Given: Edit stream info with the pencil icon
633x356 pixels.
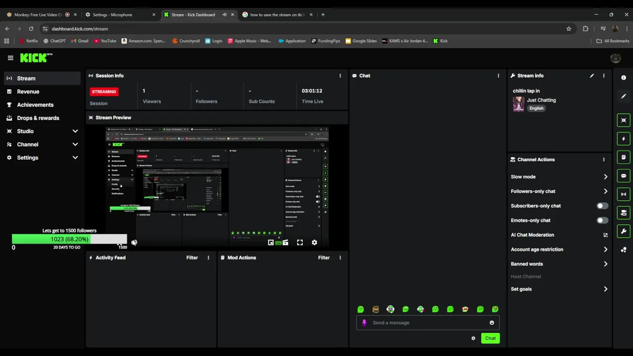Looking at the screenshot, I should click(591, 76).
